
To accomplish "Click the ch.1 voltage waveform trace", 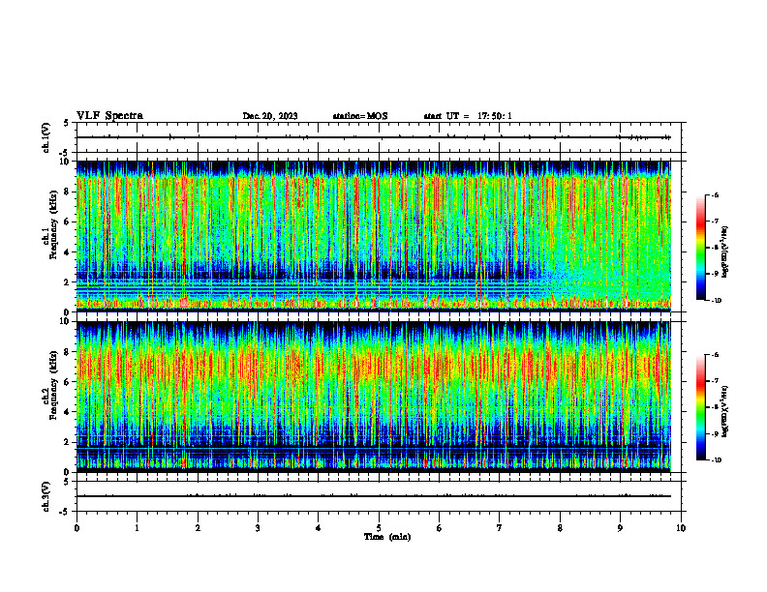I will point(373,137).
